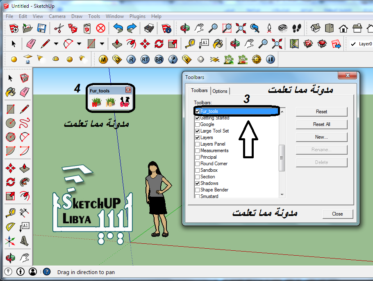Viewport: 373px width, 281px height.
Task: Click the Reset All button
Action: pyautogui.click(x=321, y=124)
